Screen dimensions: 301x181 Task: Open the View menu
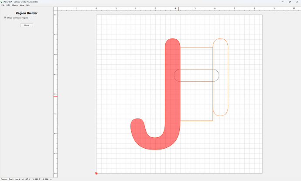point(22,5)
